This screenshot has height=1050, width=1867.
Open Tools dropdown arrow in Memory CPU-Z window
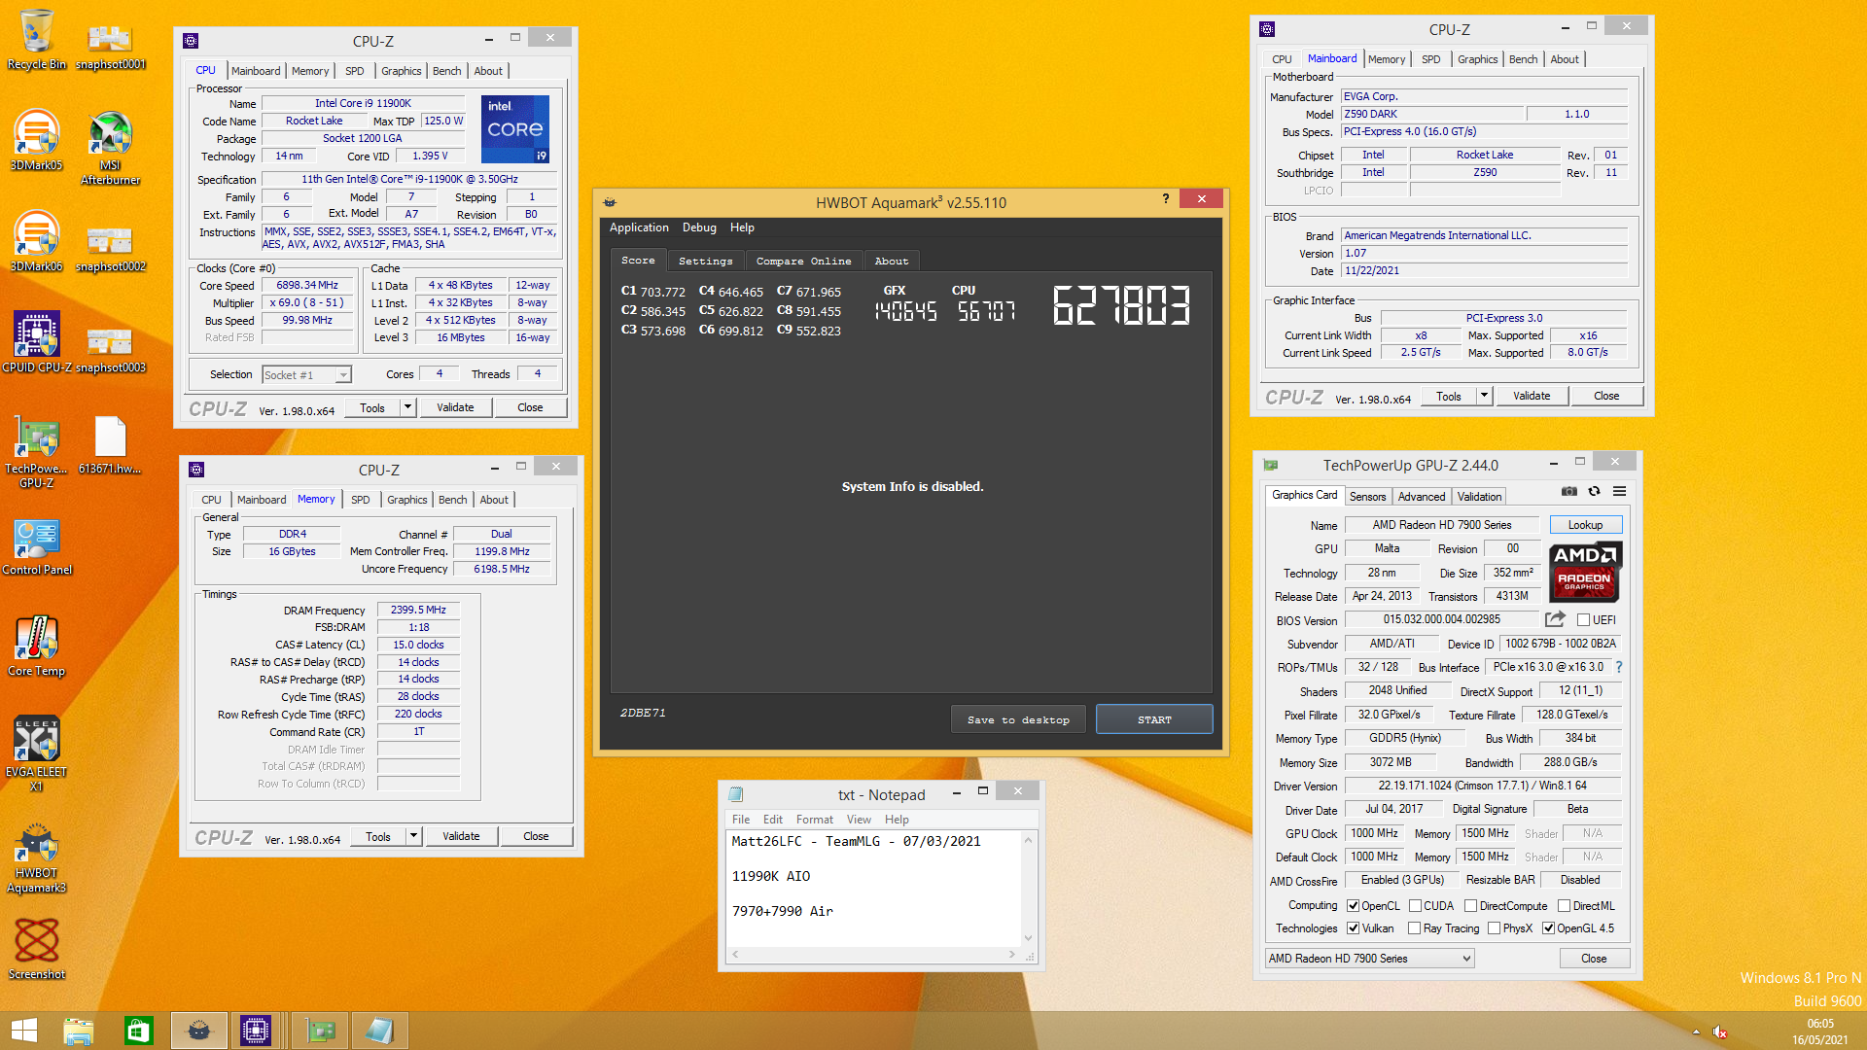[x=414, y=836]
